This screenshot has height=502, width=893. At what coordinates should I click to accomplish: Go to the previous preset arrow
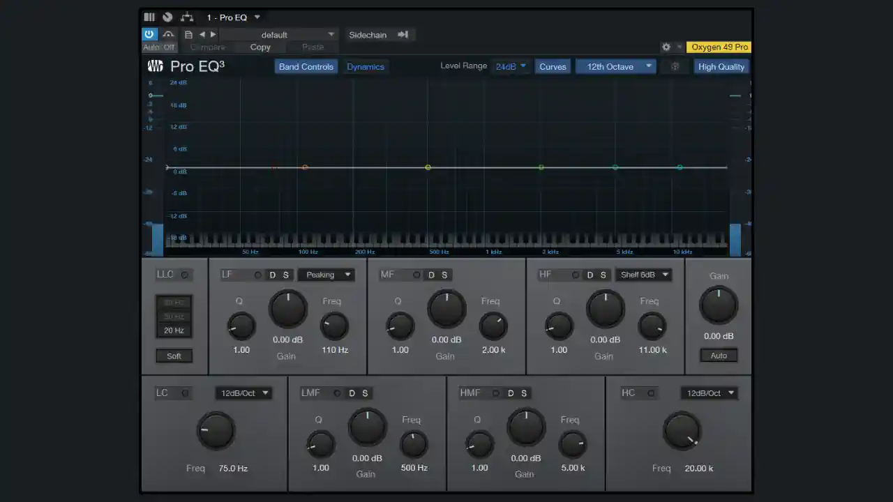click(202, 35)
